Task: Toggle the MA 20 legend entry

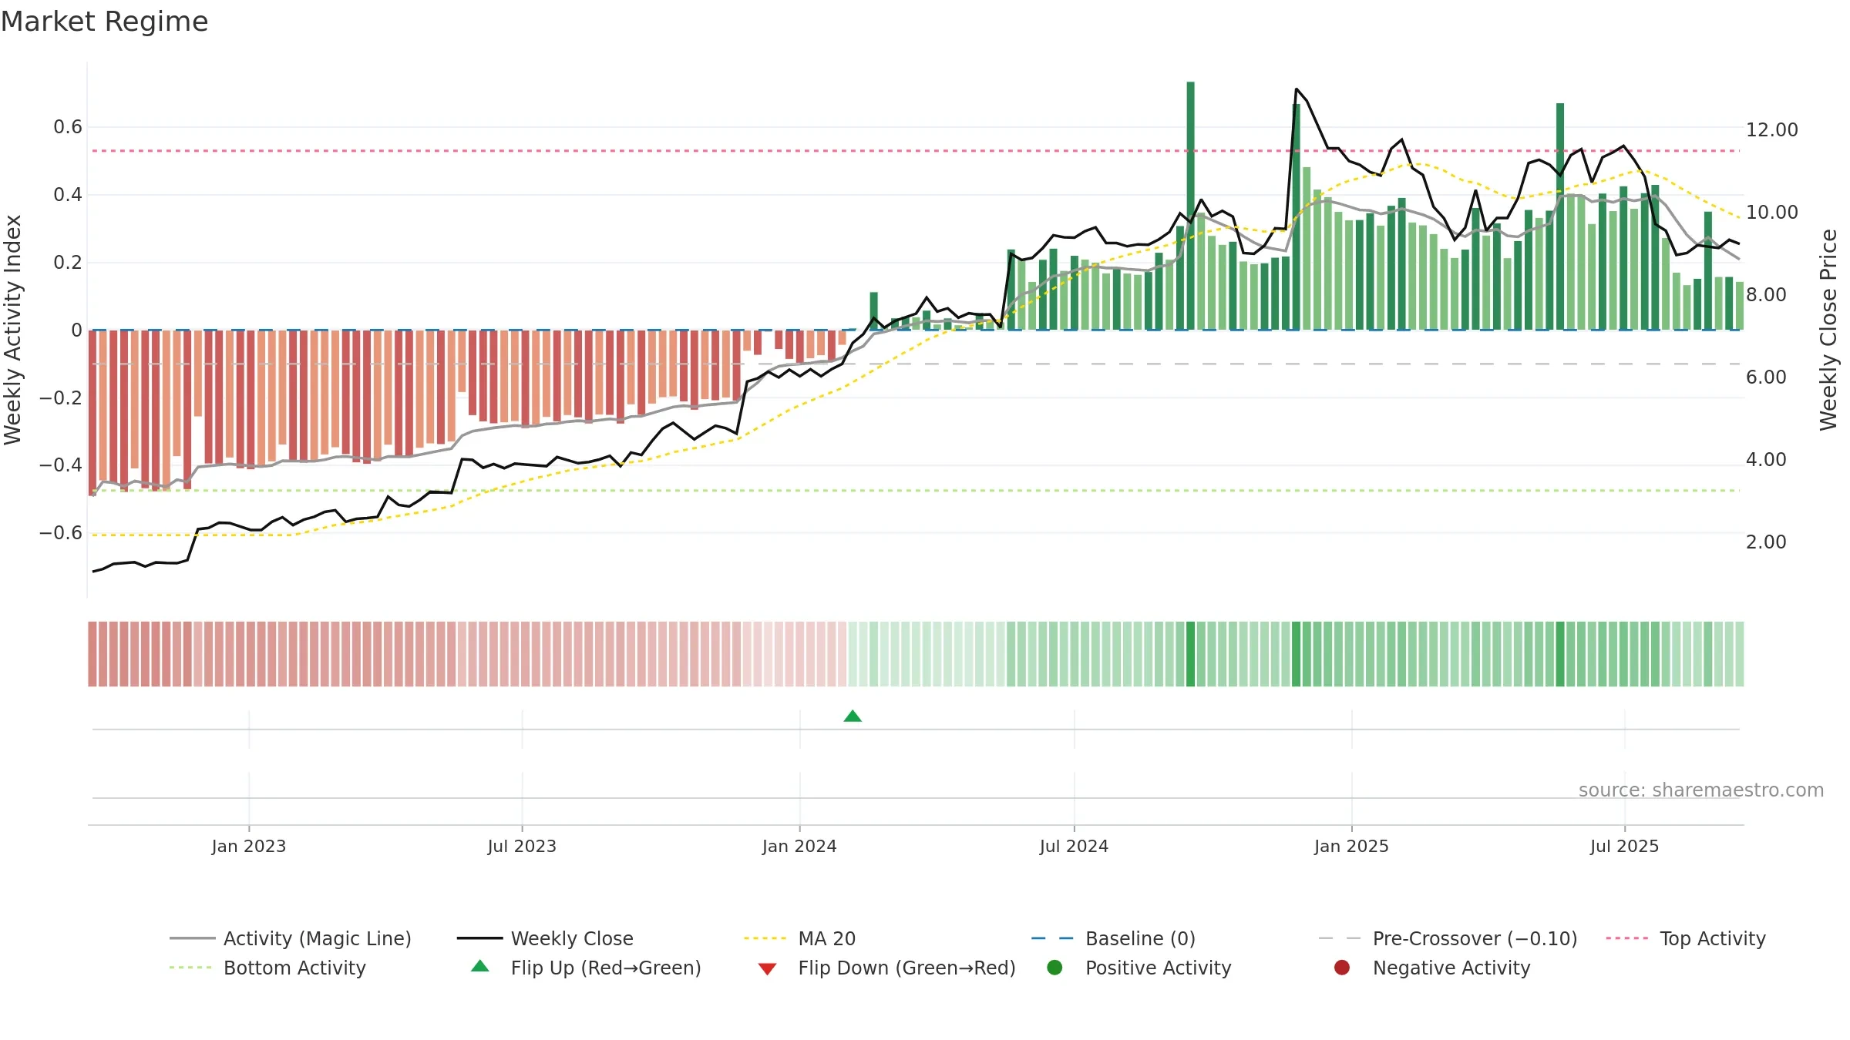Action: pyautogui.click(x=800, y=938)
